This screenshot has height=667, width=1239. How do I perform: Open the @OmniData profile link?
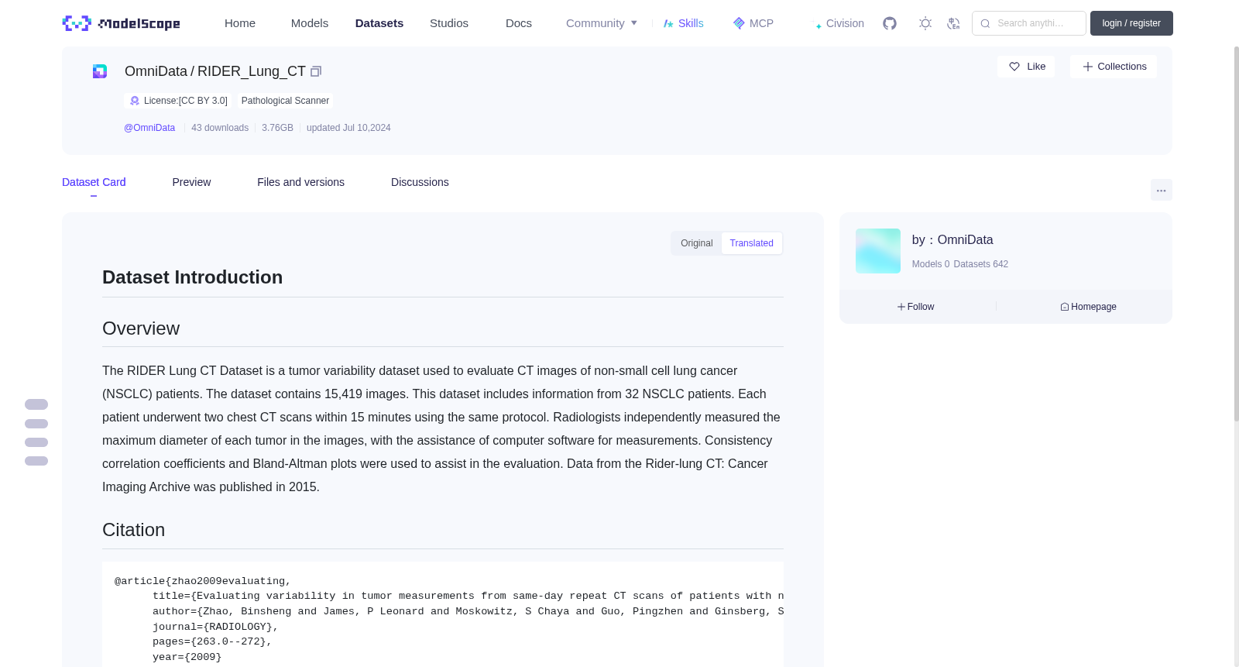click(x=149, y=128)
